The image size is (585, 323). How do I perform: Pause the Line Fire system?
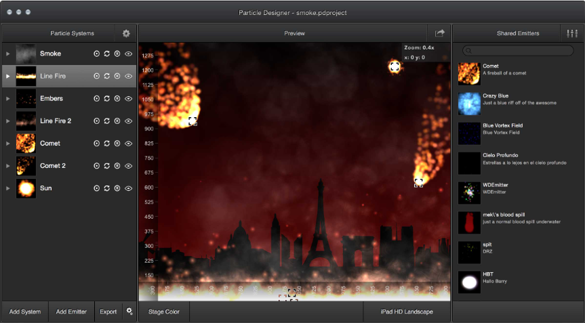117,76
